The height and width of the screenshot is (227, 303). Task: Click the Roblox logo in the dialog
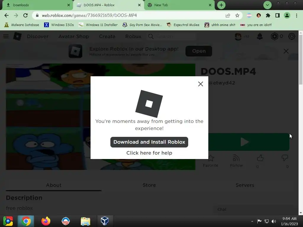(x=149, y=104)
